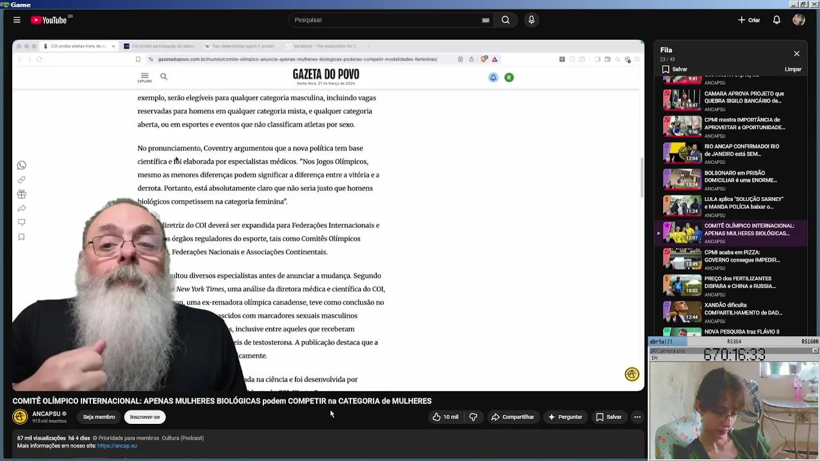This screenshot has height=461, width=820.
Task: Open the Perguntar ask button
Action: coord(565,417)
